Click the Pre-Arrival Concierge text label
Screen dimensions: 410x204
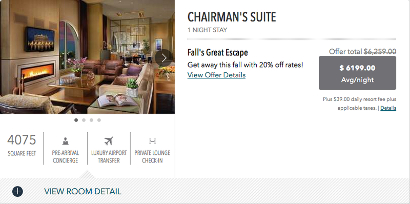(66, 157)
